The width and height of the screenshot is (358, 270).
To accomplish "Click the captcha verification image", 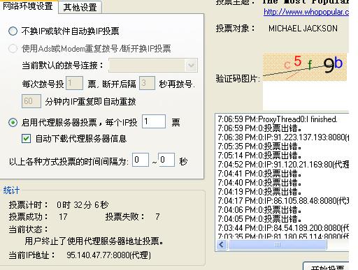I will point(305,67).
